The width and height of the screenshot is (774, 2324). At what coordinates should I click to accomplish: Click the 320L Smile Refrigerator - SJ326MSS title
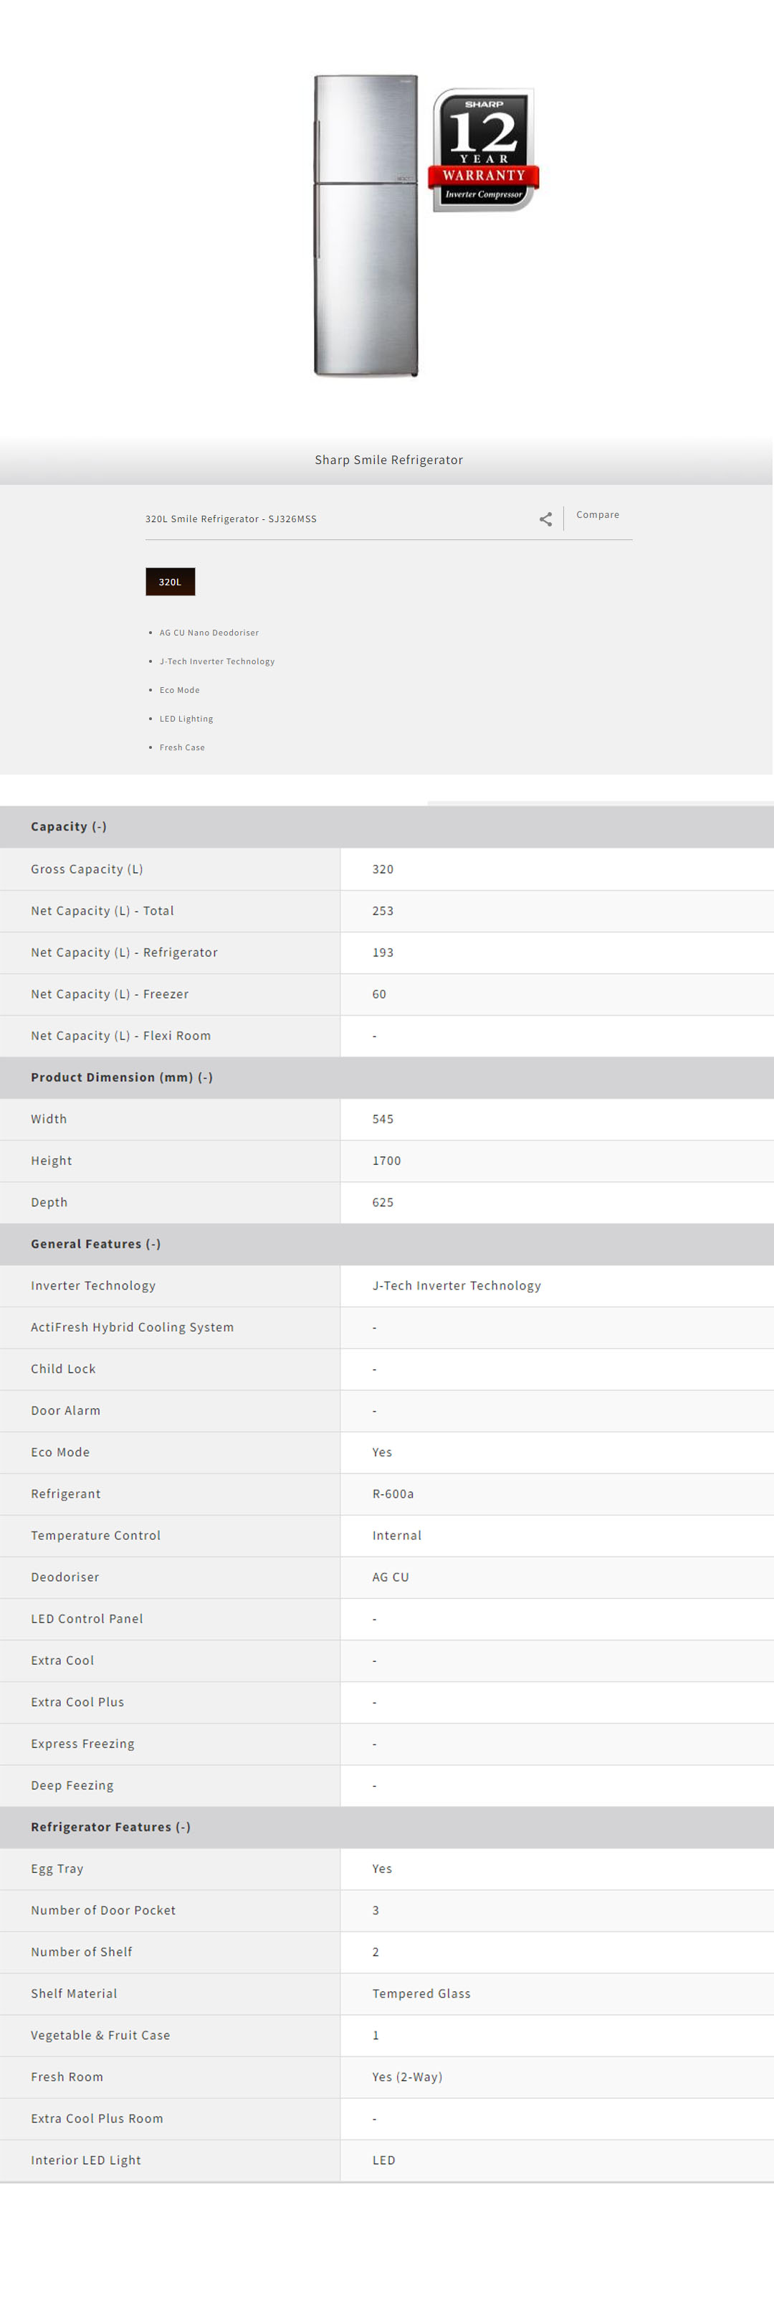[231, 519]
